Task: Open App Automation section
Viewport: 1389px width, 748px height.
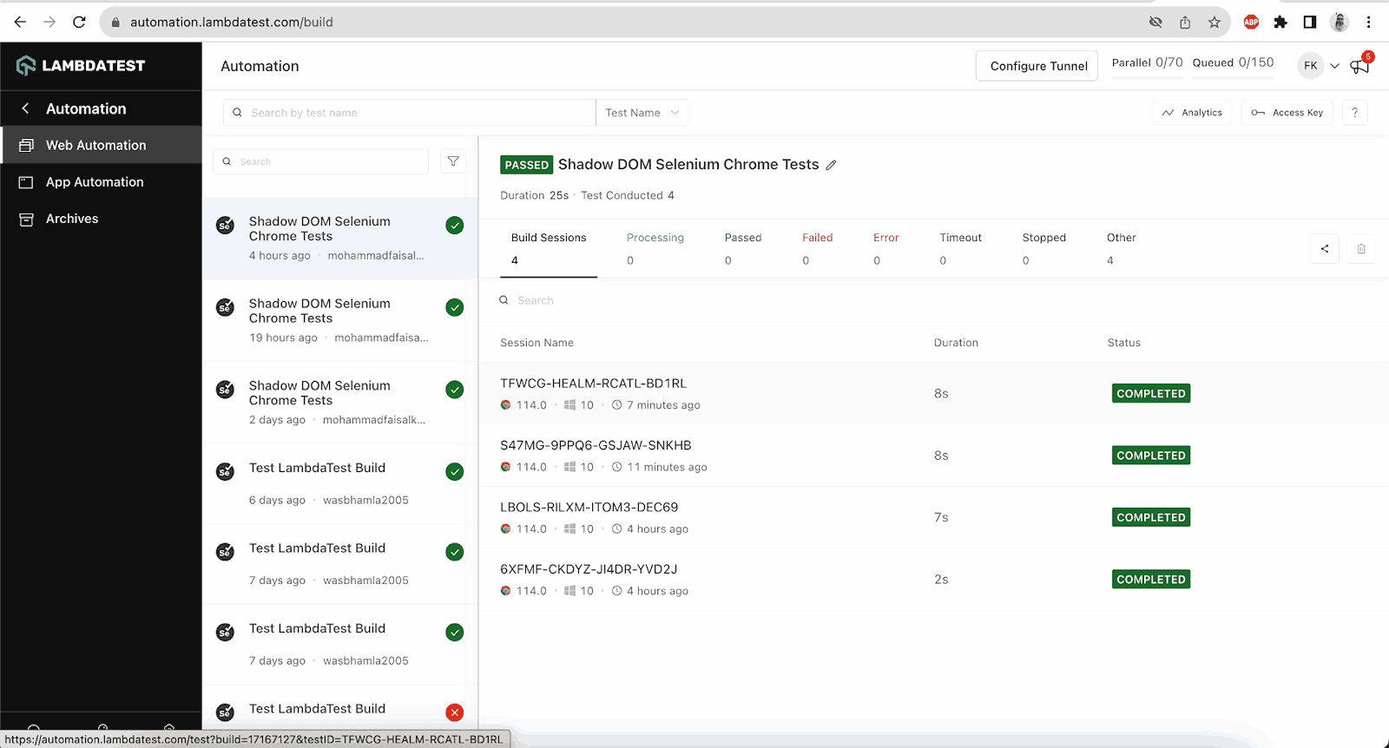Action: (x=102, y=182)
